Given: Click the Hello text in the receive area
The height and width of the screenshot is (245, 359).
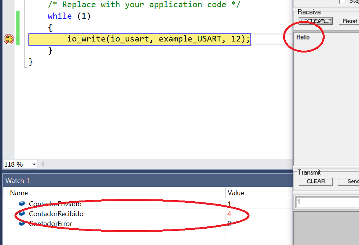Looking at the screenshot, I should pos(303,37).
